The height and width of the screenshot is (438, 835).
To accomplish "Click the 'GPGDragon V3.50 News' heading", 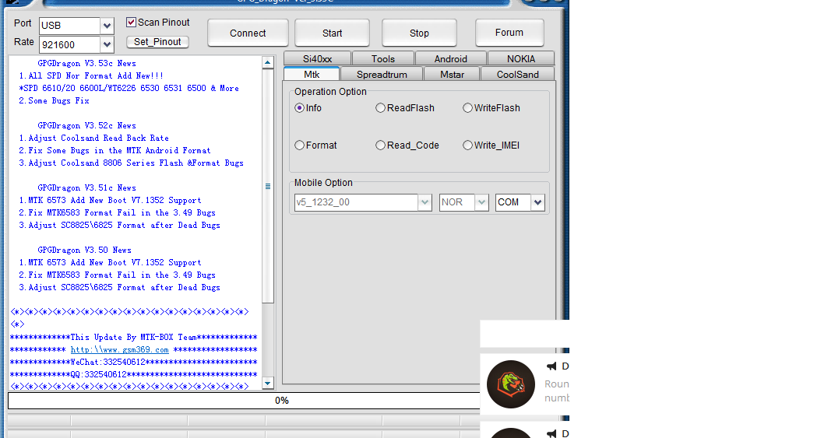I will tap(84, 251).
